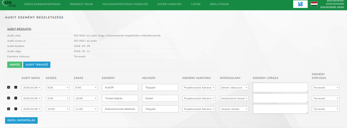Open end time dropdown showing 11:00
The image size is (347, 128).
point(86,109)
